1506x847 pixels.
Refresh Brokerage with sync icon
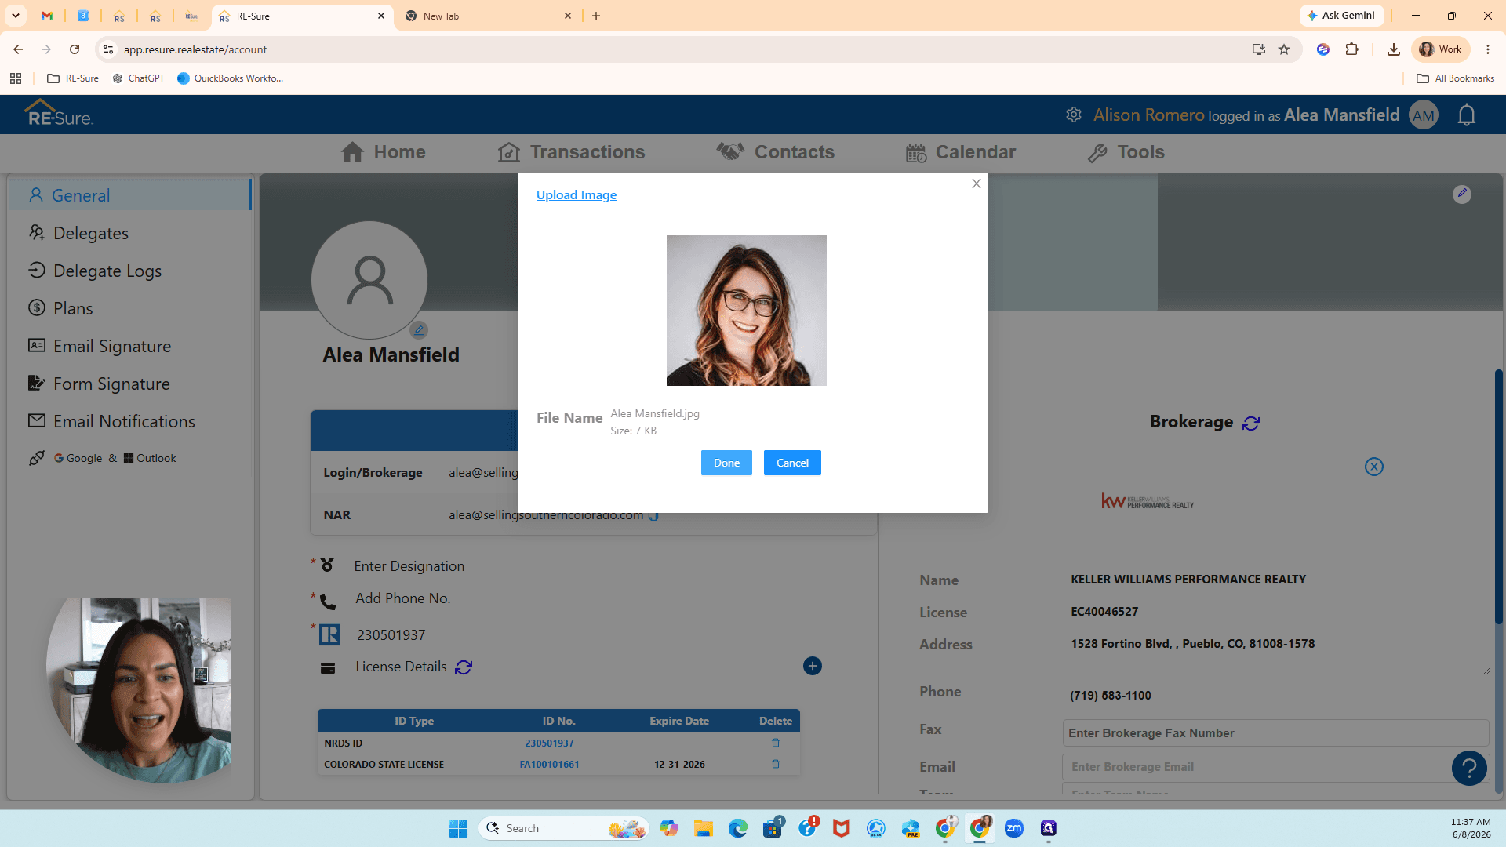point(1251,423)
